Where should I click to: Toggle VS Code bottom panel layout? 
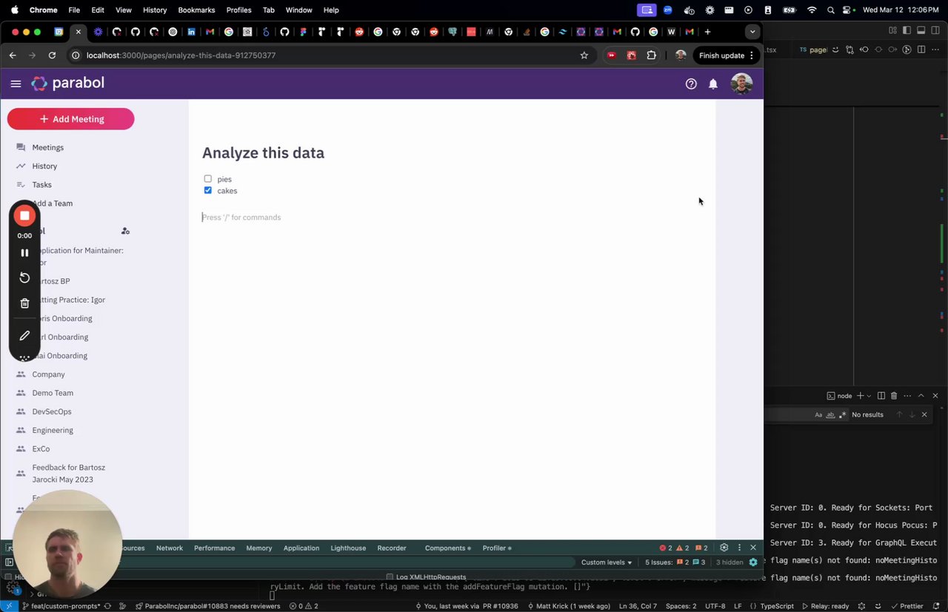tap(921, 30)
